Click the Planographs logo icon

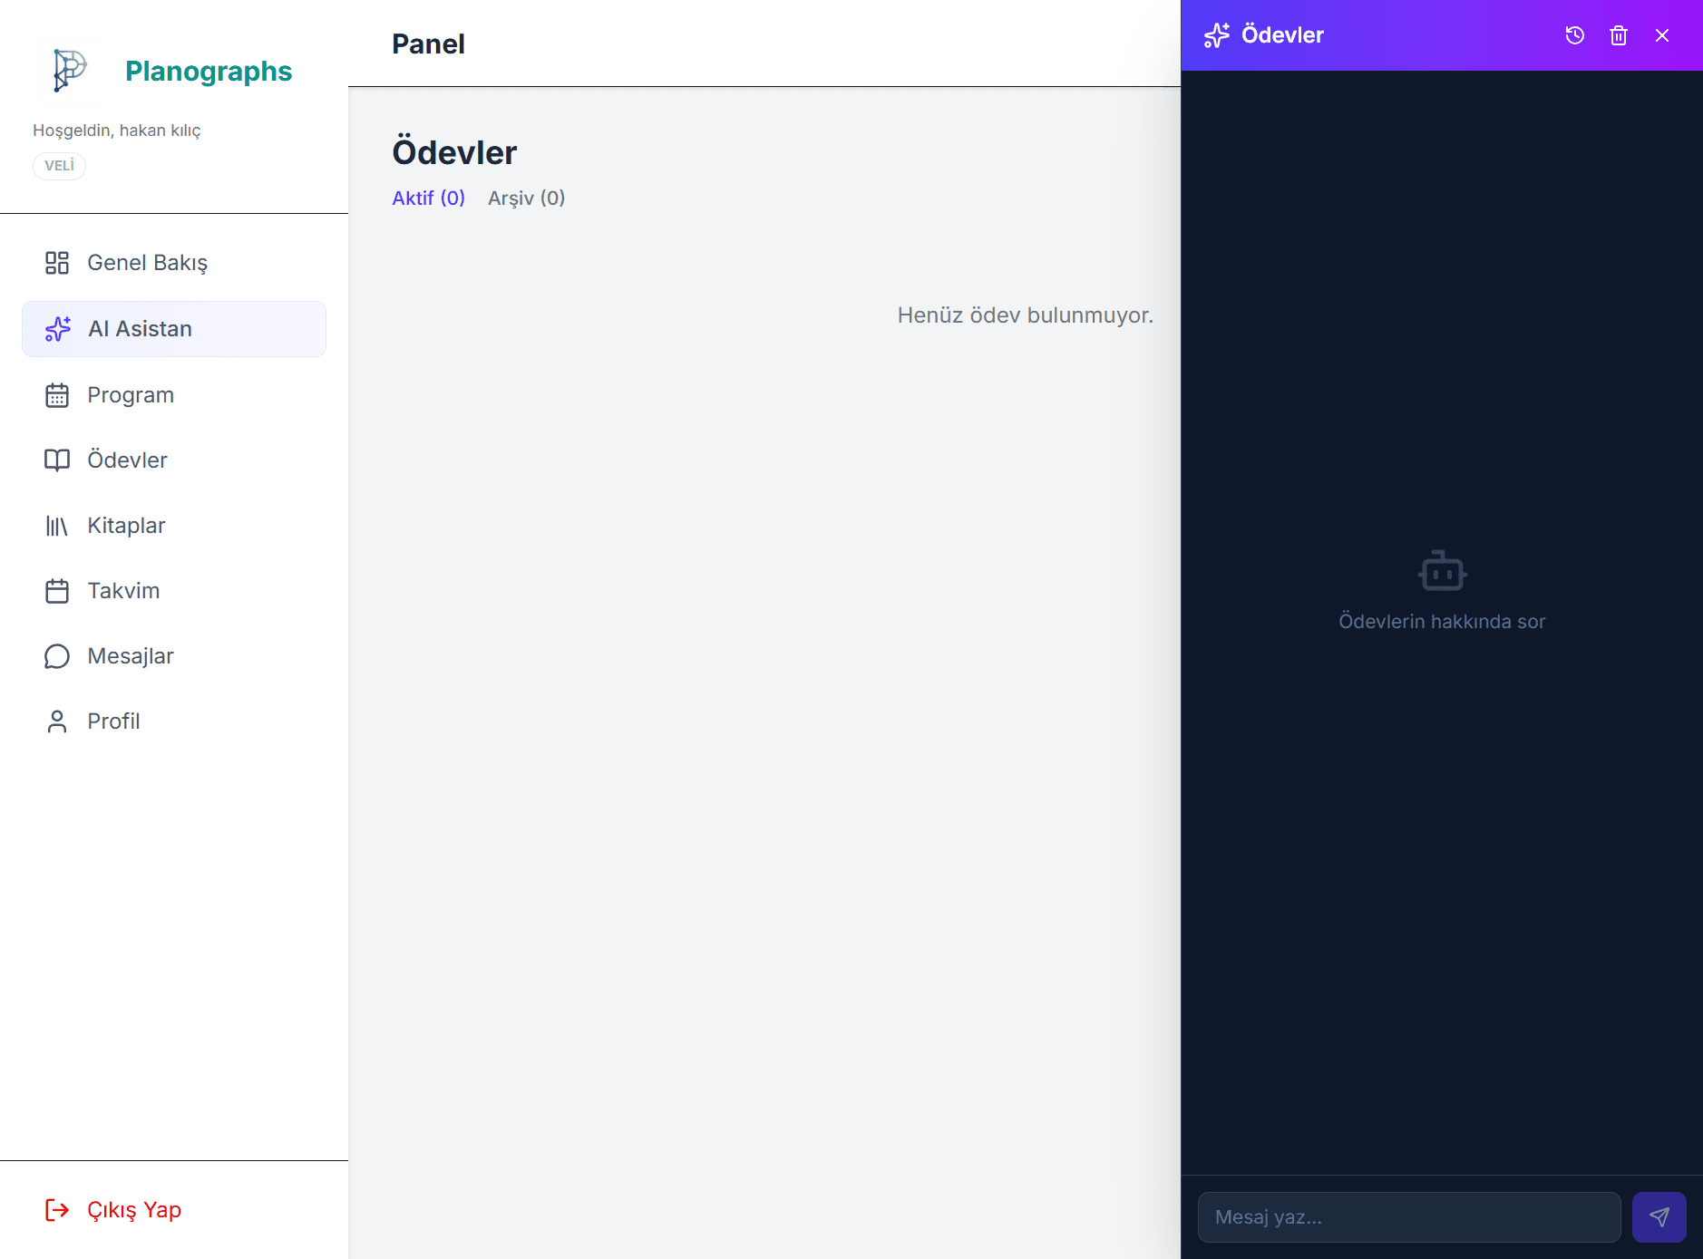(69, 71)
